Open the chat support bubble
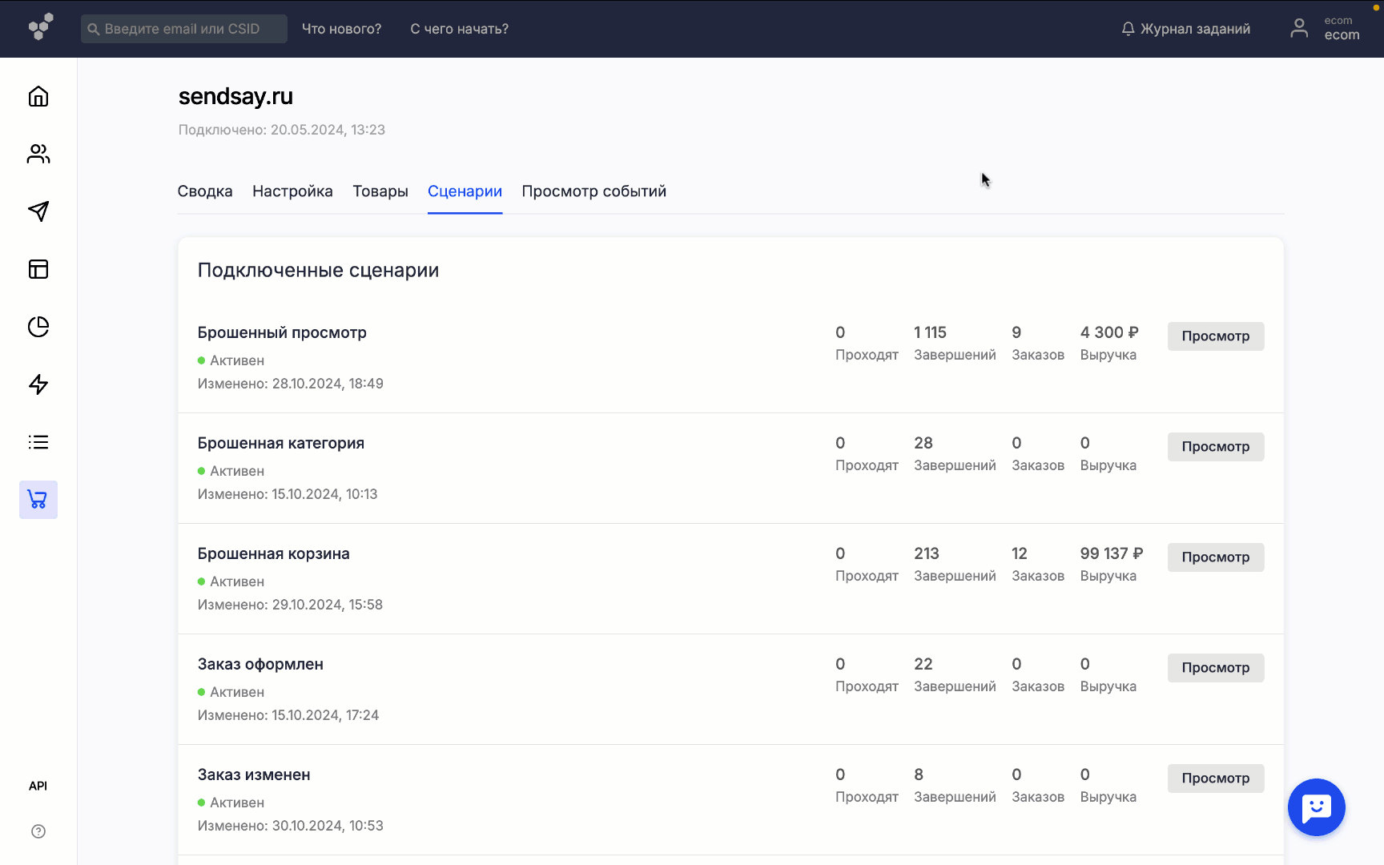 click(1316, 807)
